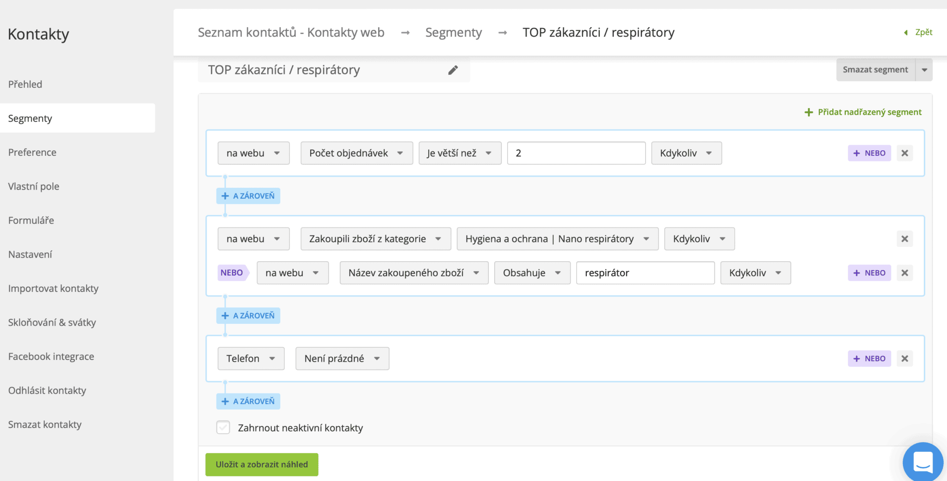Click the pencil icon to rename segment
This screenshot has width=947, height=481.
[453, 70]
